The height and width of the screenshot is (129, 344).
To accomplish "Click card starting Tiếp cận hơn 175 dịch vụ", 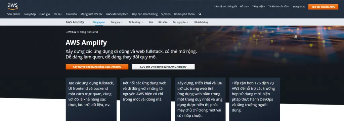I will click(255, 99).
